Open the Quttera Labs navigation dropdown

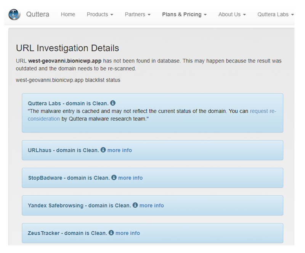(275, 14)
